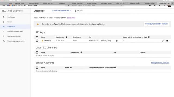
Task: Open Manage service accounts link
Action: (160, 63)
